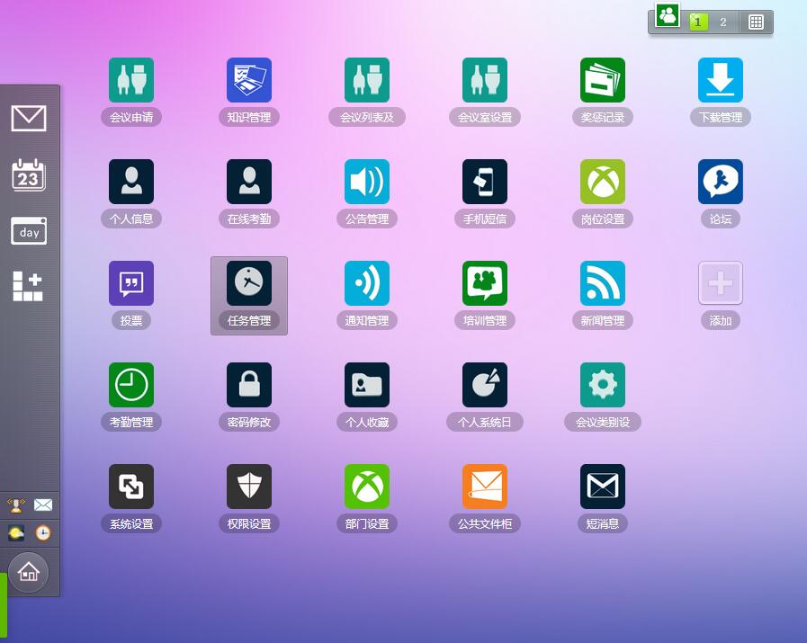Open the 公共文件柜 app icon
The width and height of the screenshot is (807, 643).
click(485, 487)
